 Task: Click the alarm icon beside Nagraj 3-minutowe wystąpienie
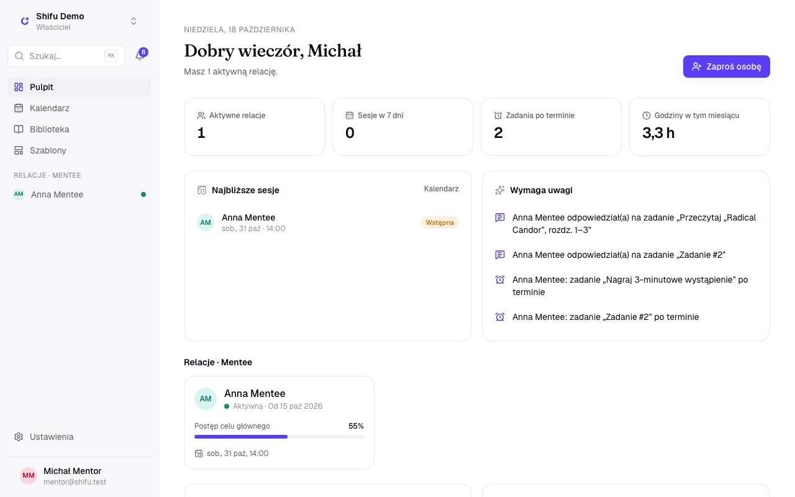tap(500, 280)
